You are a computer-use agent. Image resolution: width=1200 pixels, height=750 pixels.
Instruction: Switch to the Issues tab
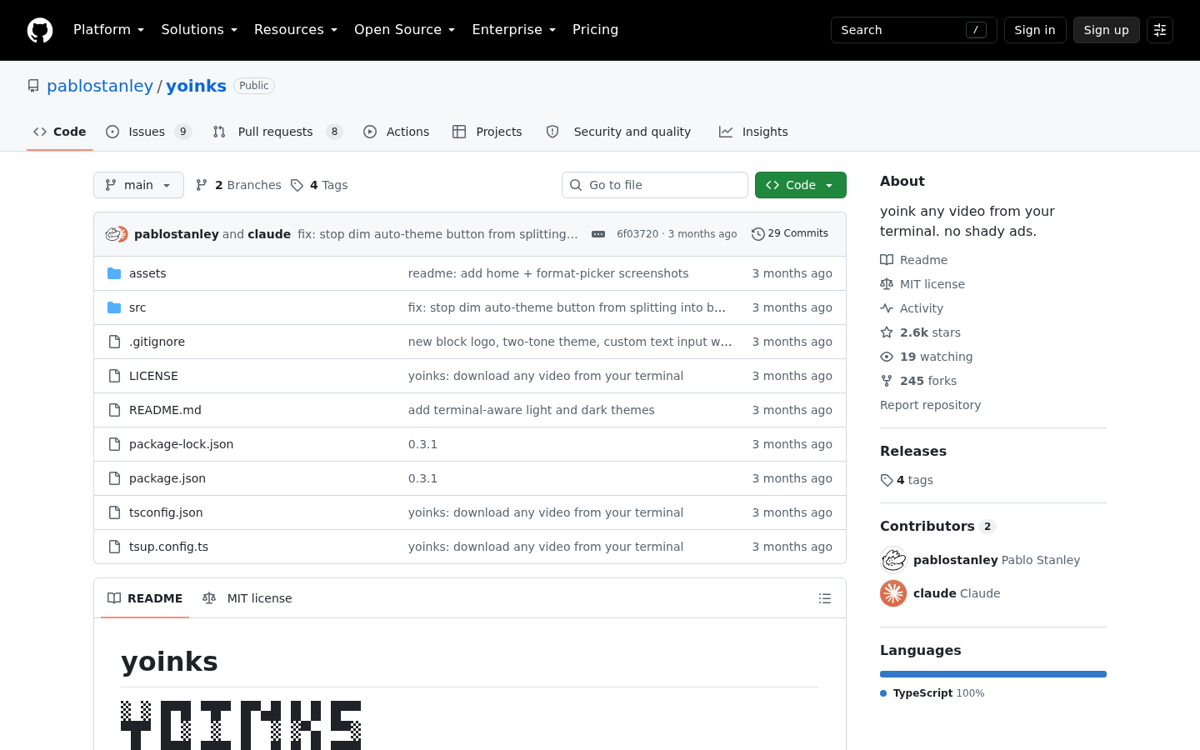(148, 132)
